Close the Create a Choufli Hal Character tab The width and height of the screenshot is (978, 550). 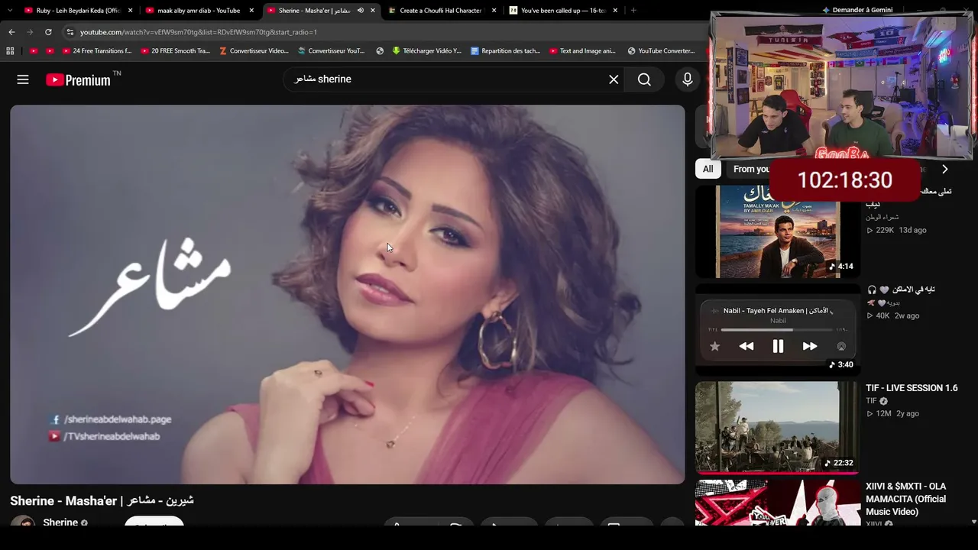(494, 11)
